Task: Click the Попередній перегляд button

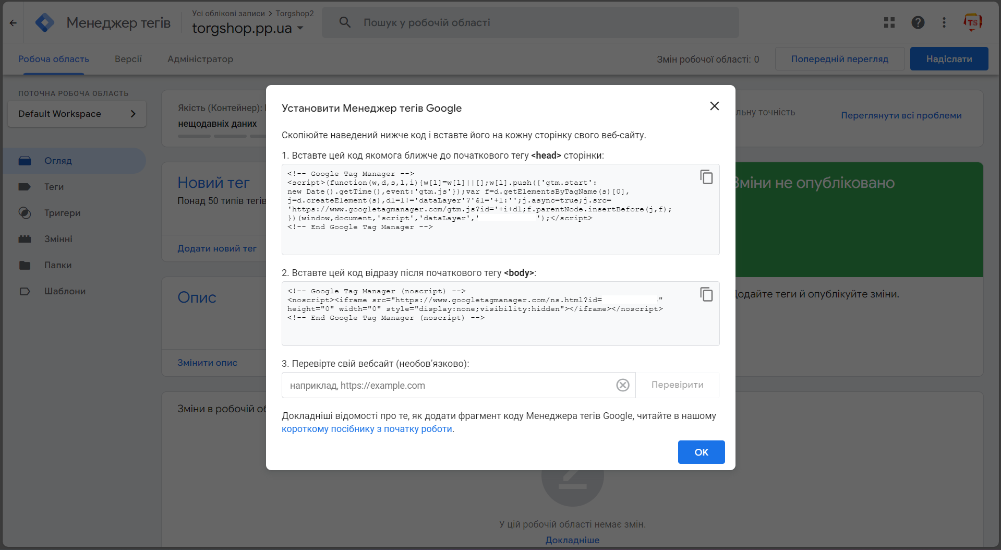Action: pos(839,59)
